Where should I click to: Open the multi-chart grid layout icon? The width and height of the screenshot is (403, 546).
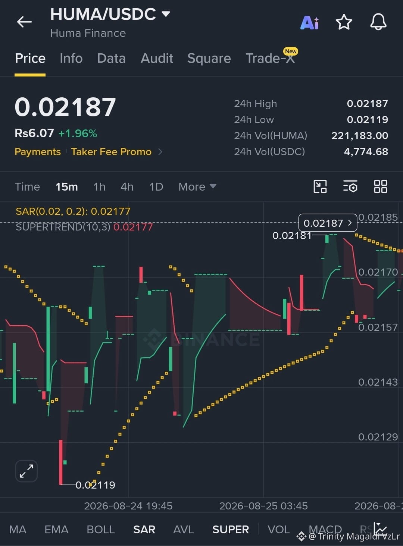pyautogui.click(x=381, y=186)
